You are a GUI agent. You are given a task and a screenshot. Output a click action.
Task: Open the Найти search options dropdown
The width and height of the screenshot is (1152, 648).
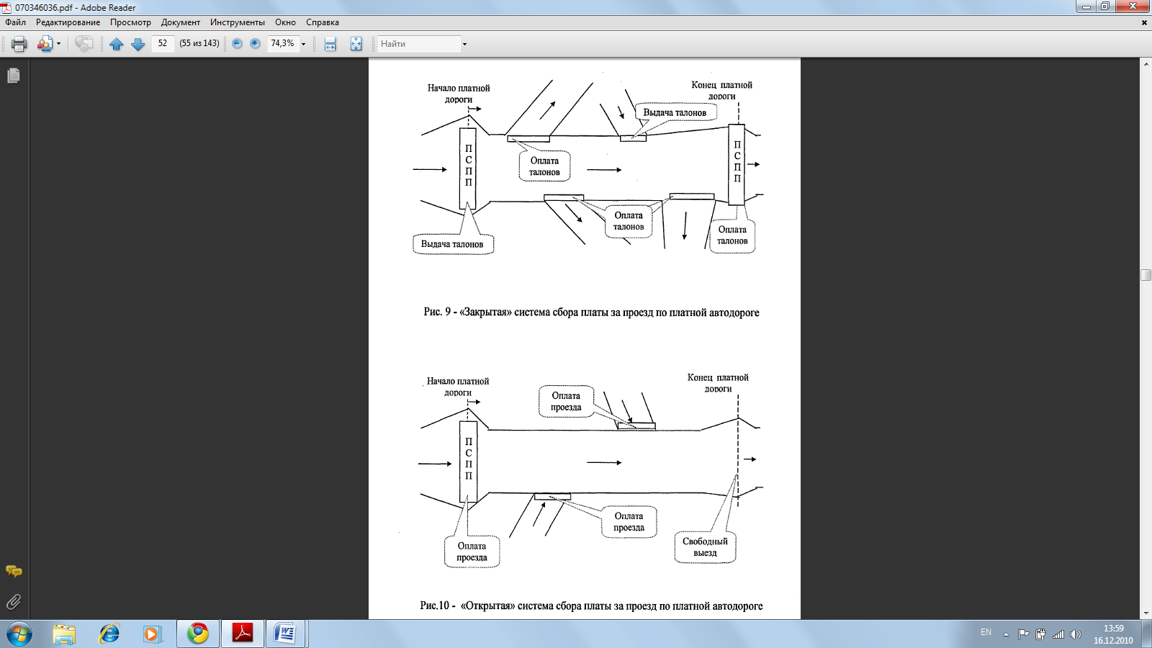pyautogui.click(x=464, y=44)
